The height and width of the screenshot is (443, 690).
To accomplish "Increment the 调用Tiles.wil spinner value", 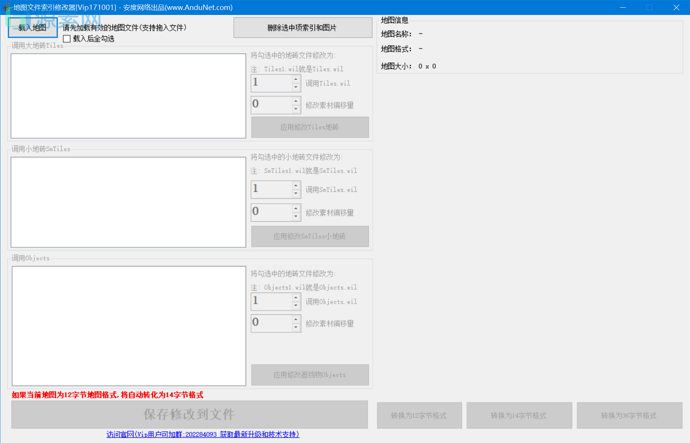I will click(x=296, y=80).
